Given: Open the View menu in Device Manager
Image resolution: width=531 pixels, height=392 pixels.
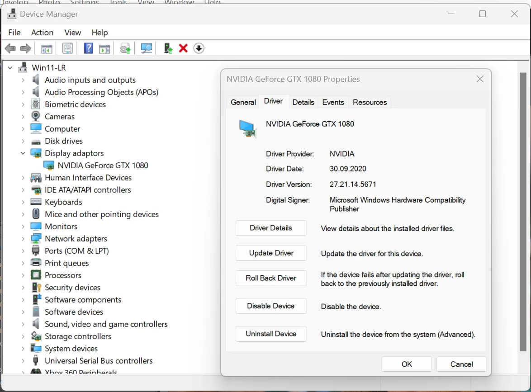Looking at the screenshot, I should point(72,33).
